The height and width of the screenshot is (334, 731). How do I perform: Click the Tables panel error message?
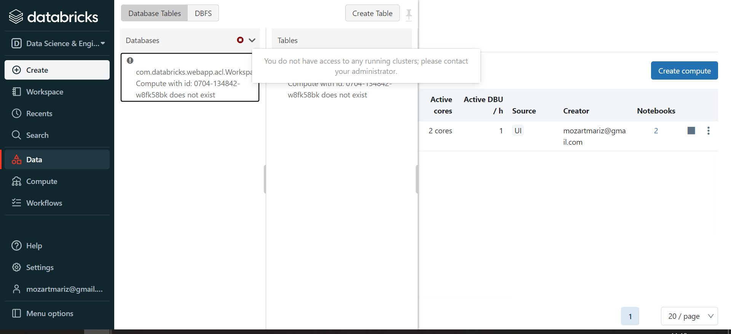(x=339, y=89)
